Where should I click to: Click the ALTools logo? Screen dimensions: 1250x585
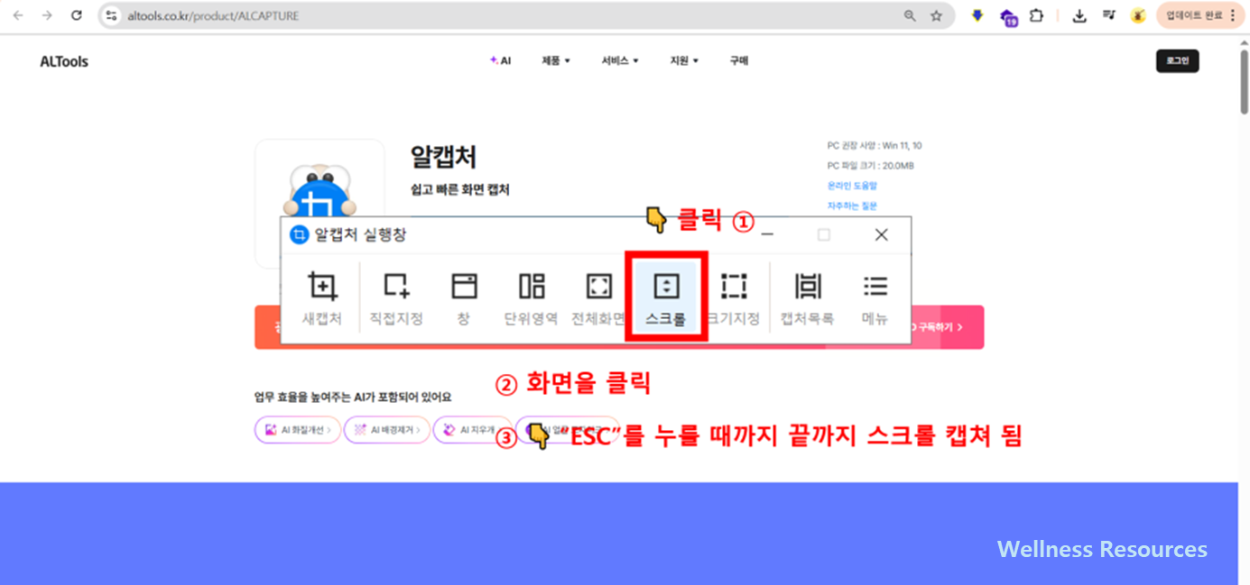64,61
